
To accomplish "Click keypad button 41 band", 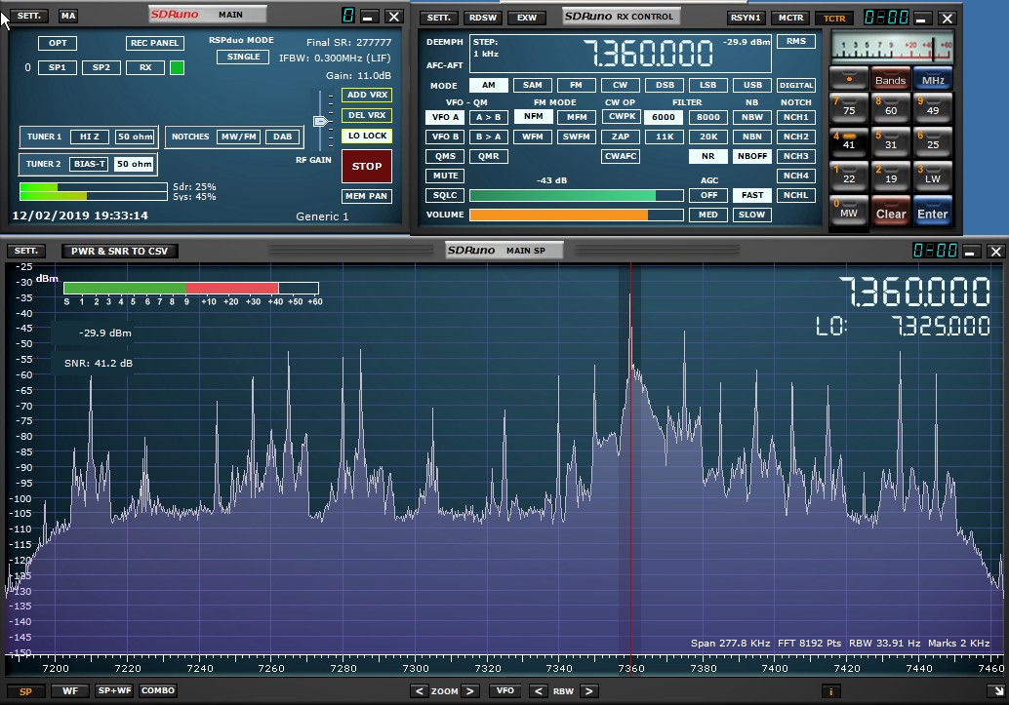I will pos(849,141).
